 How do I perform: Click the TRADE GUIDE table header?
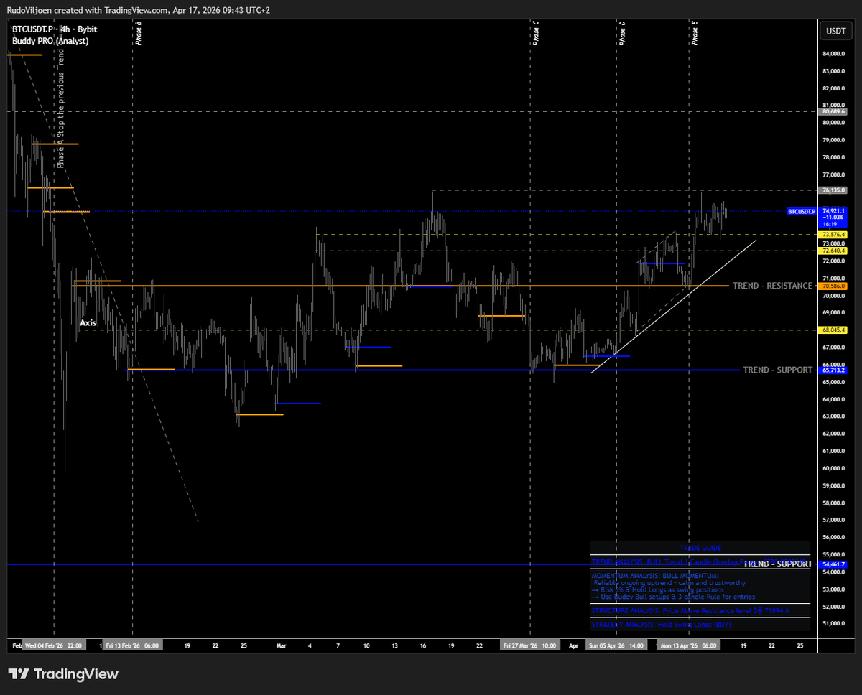(700, 548)
